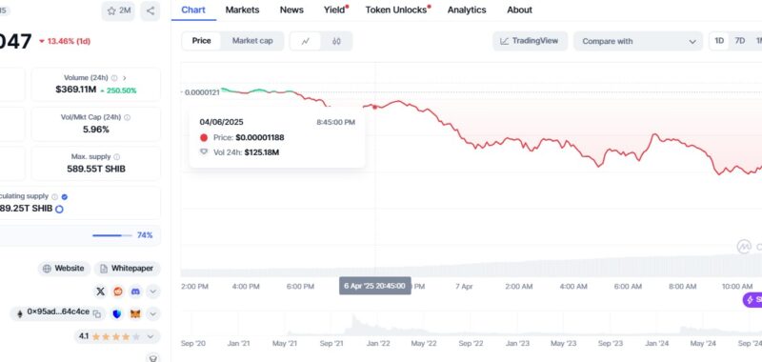Open the Discord social icon
The image size is (762, 362).
coord(135,292)
